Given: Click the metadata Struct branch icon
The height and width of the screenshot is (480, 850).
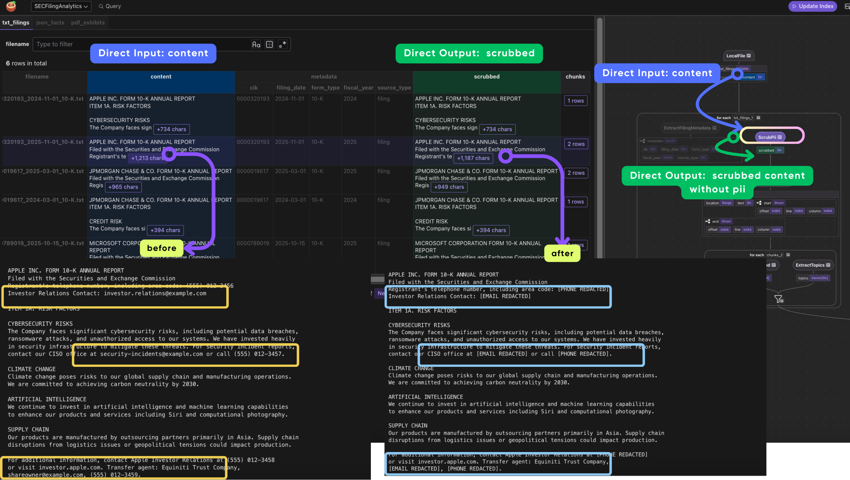Looking at the screenshot, I should tap(643, 141).
